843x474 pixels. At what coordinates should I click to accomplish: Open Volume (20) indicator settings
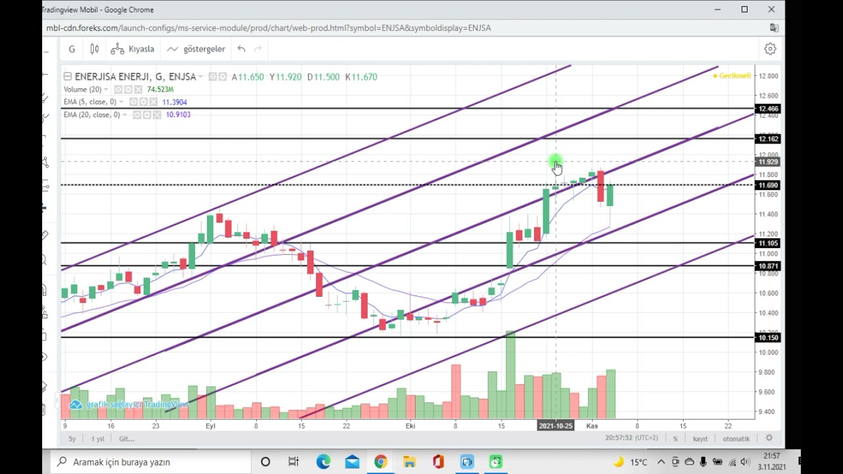click(x=128, y=90)
